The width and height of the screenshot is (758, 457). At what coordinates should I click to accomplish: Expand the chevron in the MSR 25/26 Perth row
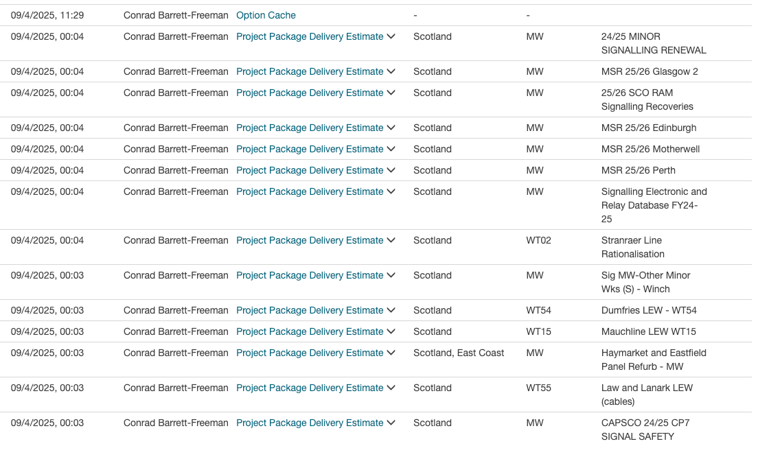click(x=391, y=170)
